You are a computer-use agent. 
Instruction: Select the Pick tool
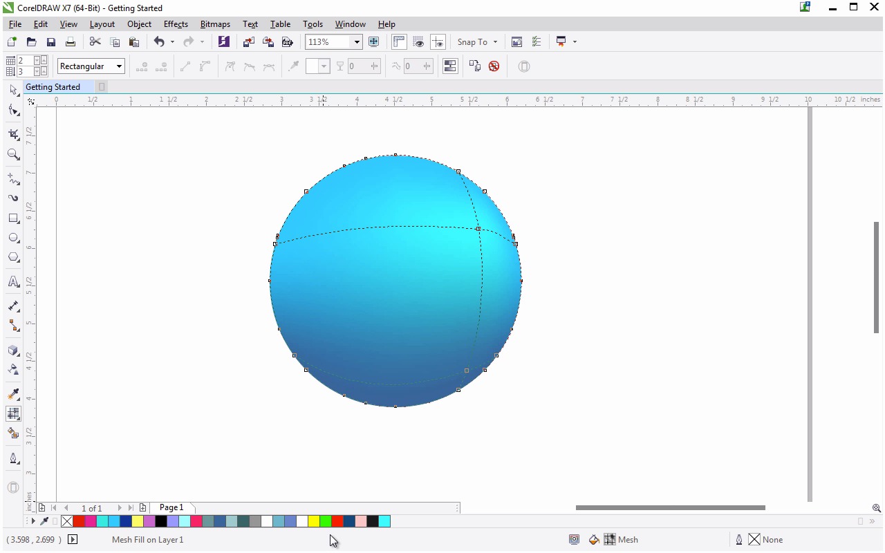13,91
